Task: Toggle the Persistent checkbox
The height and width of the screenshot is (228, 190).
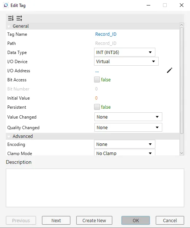Action: pos(97,107)
